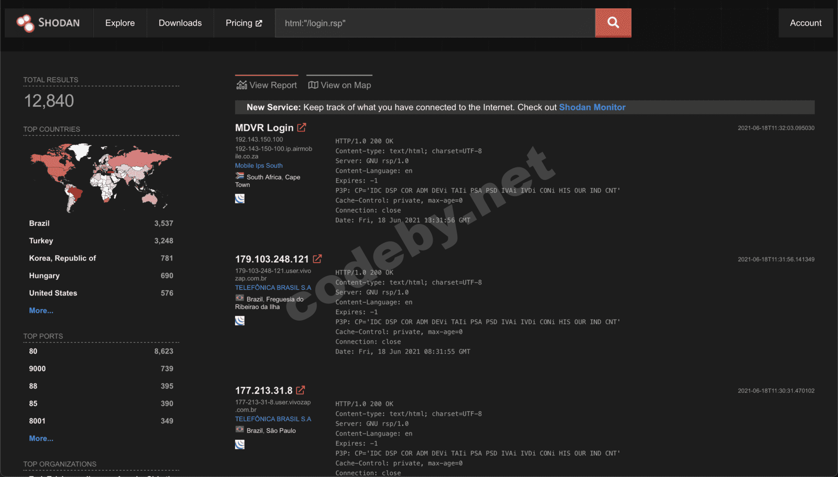Select the Downloads menu item

click(180, 22)
